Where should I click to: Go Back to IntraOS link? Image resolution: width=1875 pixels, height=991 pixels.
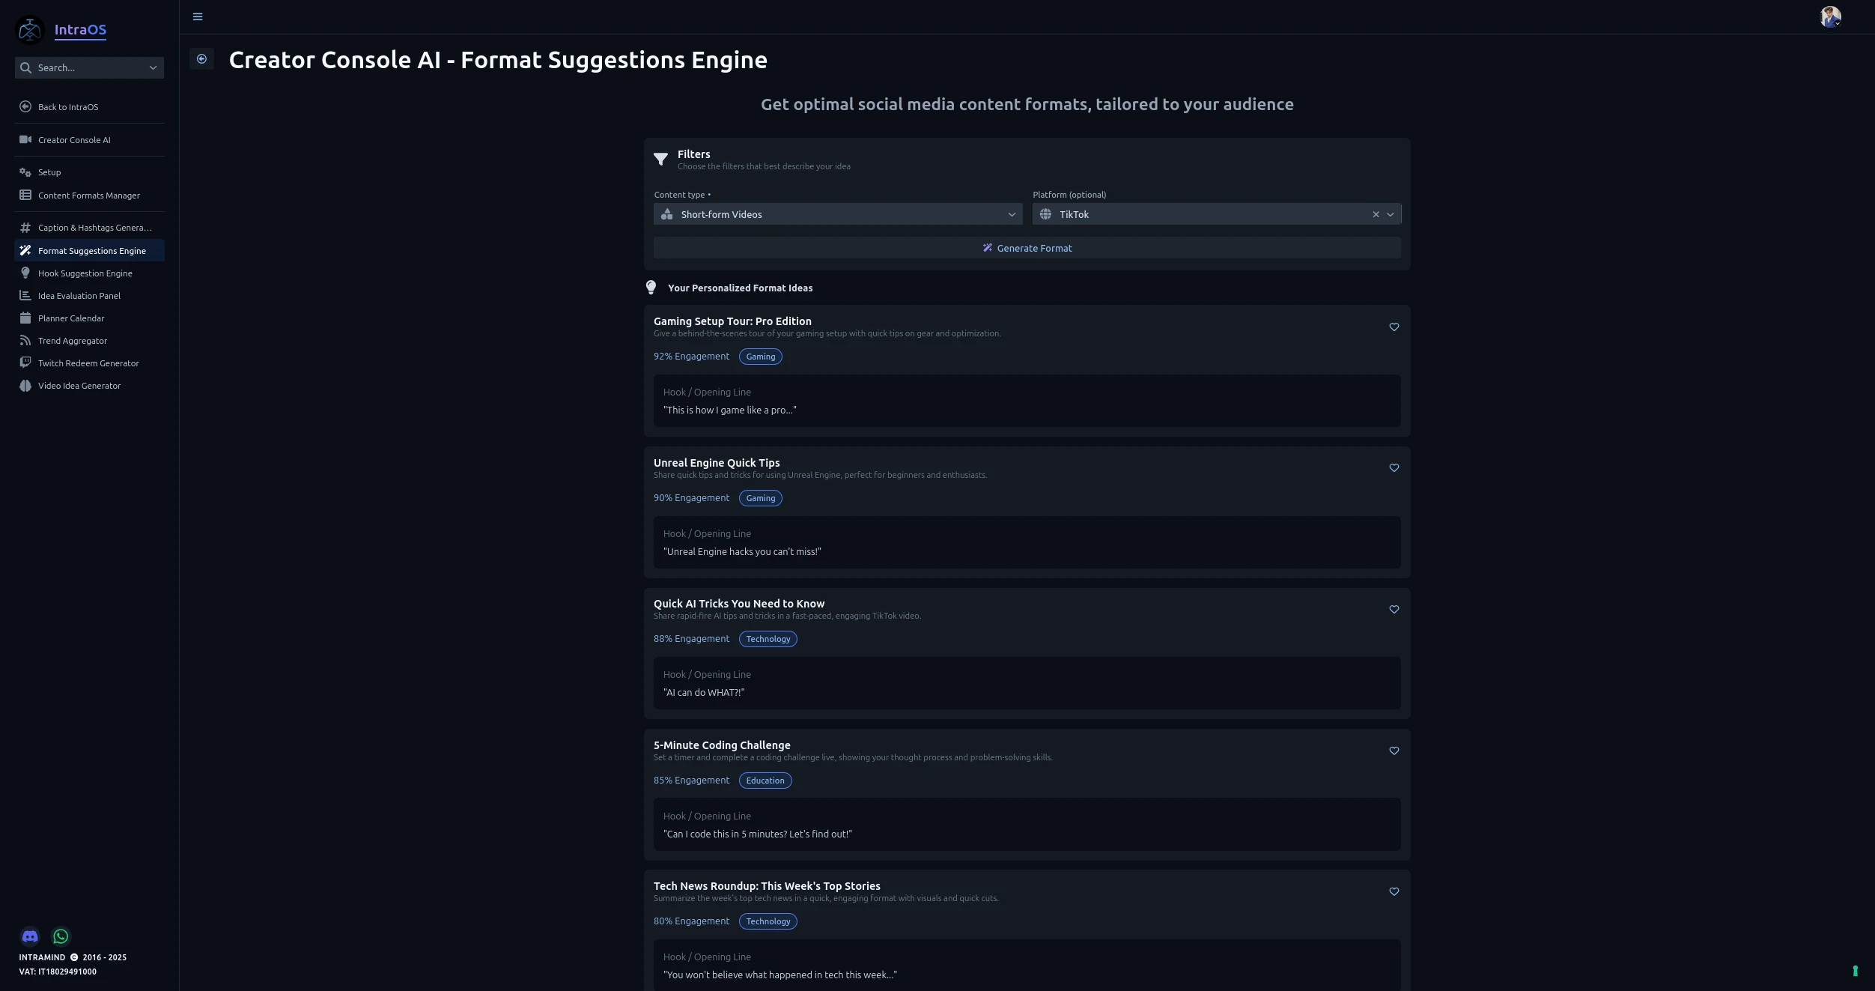click(68, 107)
